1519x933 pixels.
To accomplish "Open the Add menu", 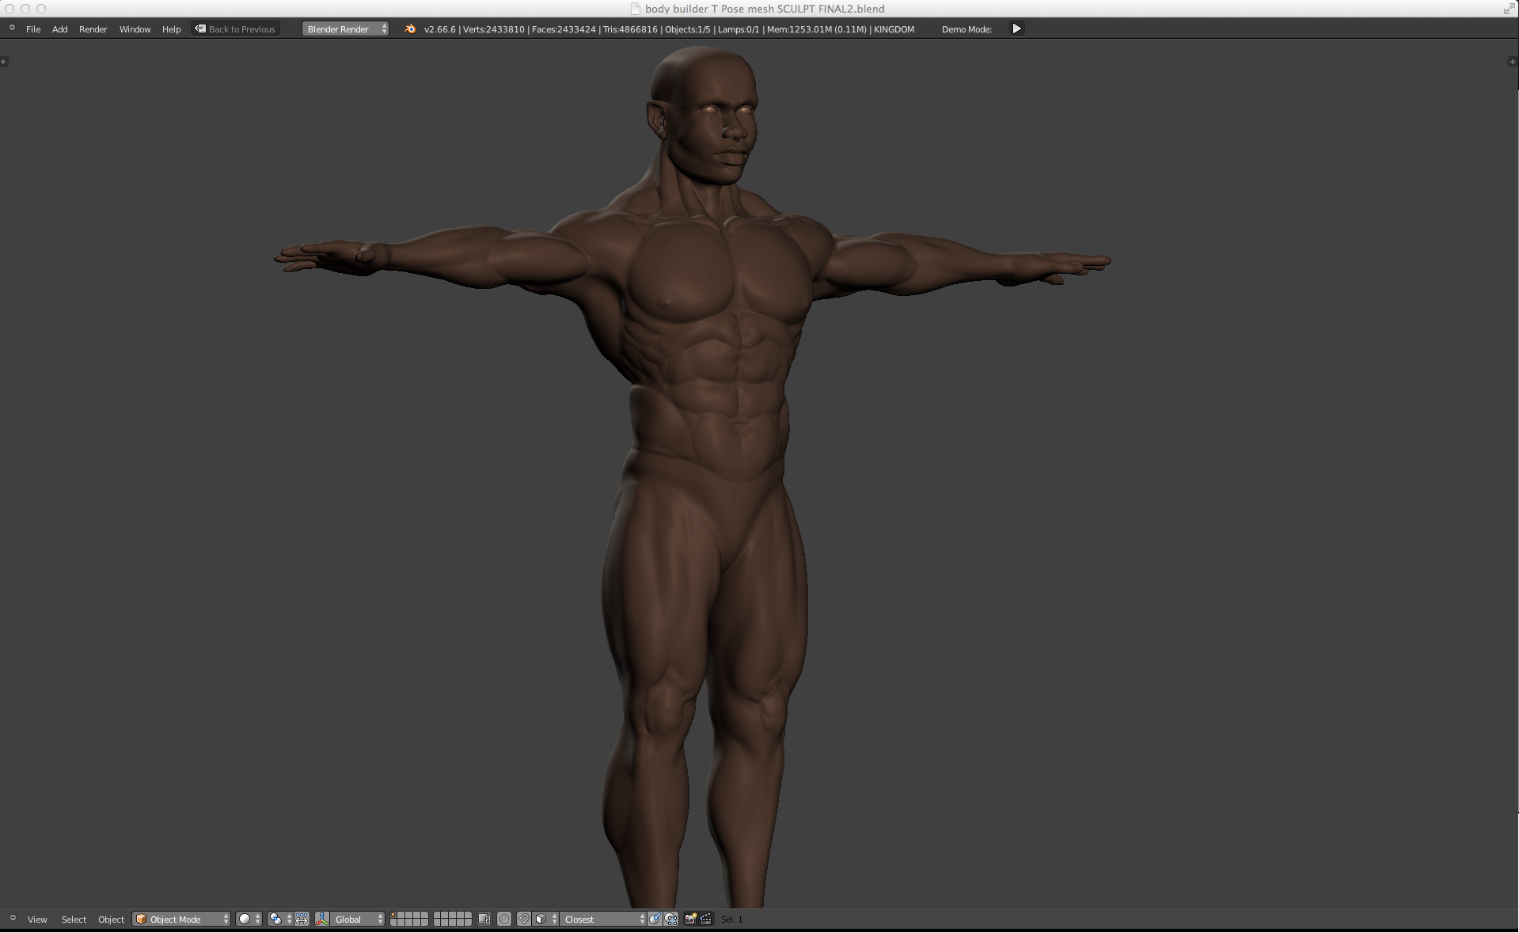I will [x=60, y=29].
